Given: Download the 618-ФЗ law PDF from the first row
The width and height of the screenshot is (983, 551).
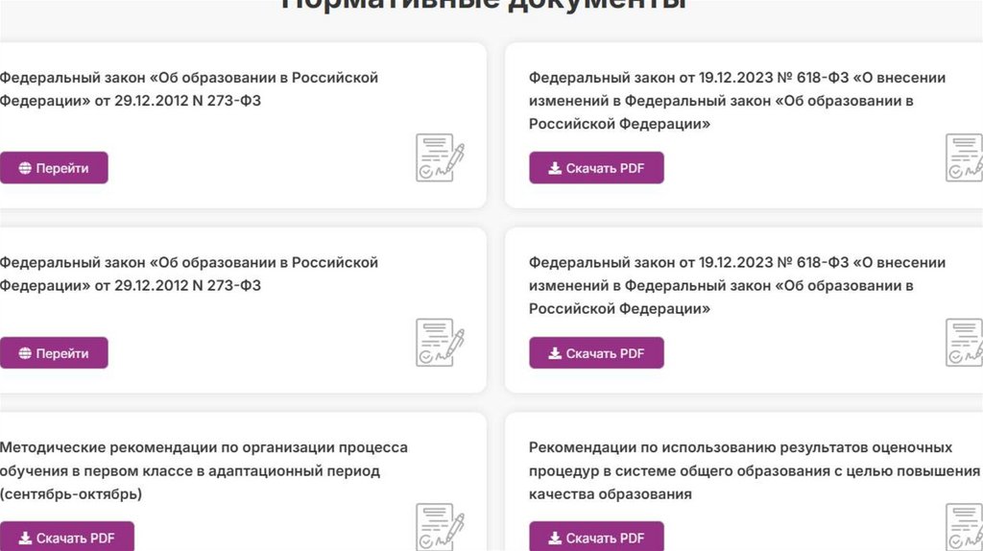Looking at the screenshot, I should [596, 168].
